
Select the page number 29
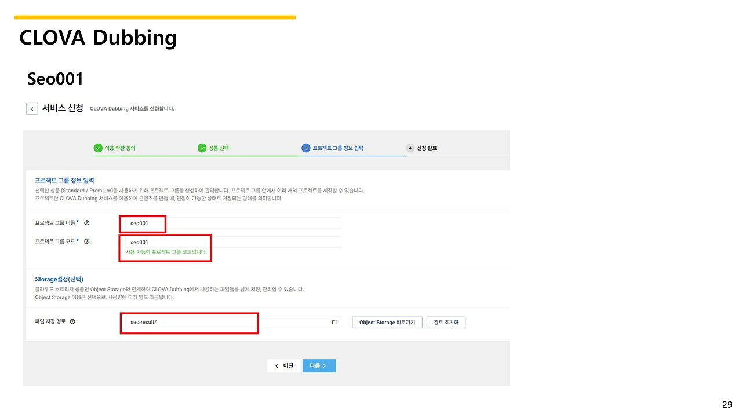tap(728, 405)
